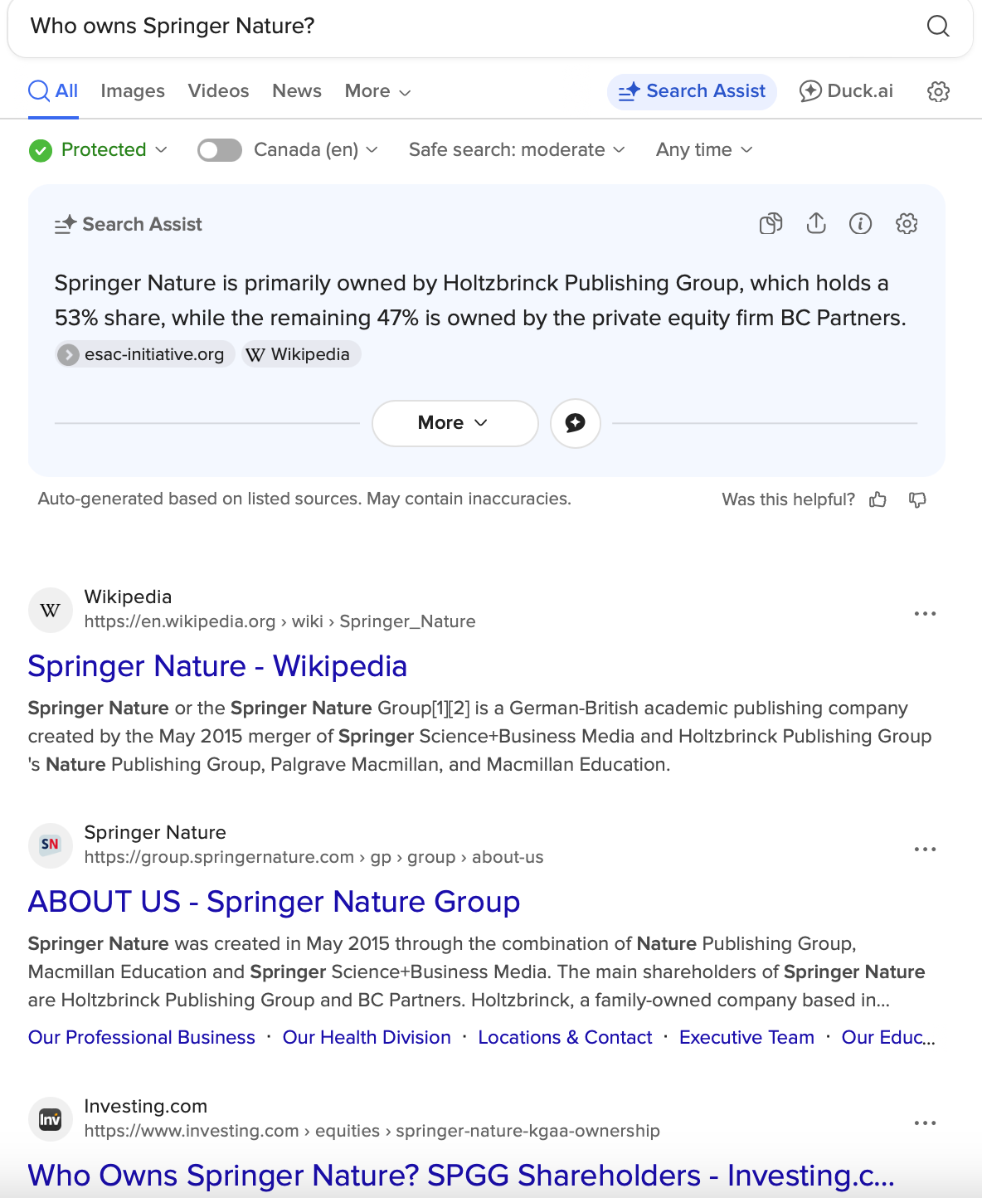Viewport: 982px width, 1198px height.
Task: Open Duck.ai chat
Action: pos(846,91)
